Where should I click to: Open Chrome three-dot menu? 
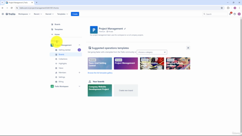239,8
